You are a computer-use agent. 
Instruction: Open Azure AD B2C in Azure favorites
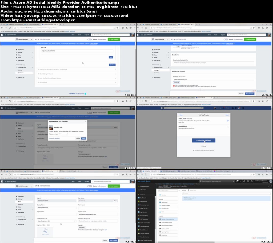point(143,209)
